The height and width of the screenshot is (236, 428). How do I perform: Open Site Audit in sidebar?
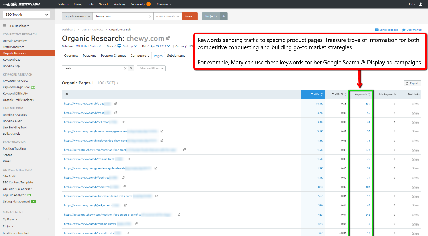[9, 176]
